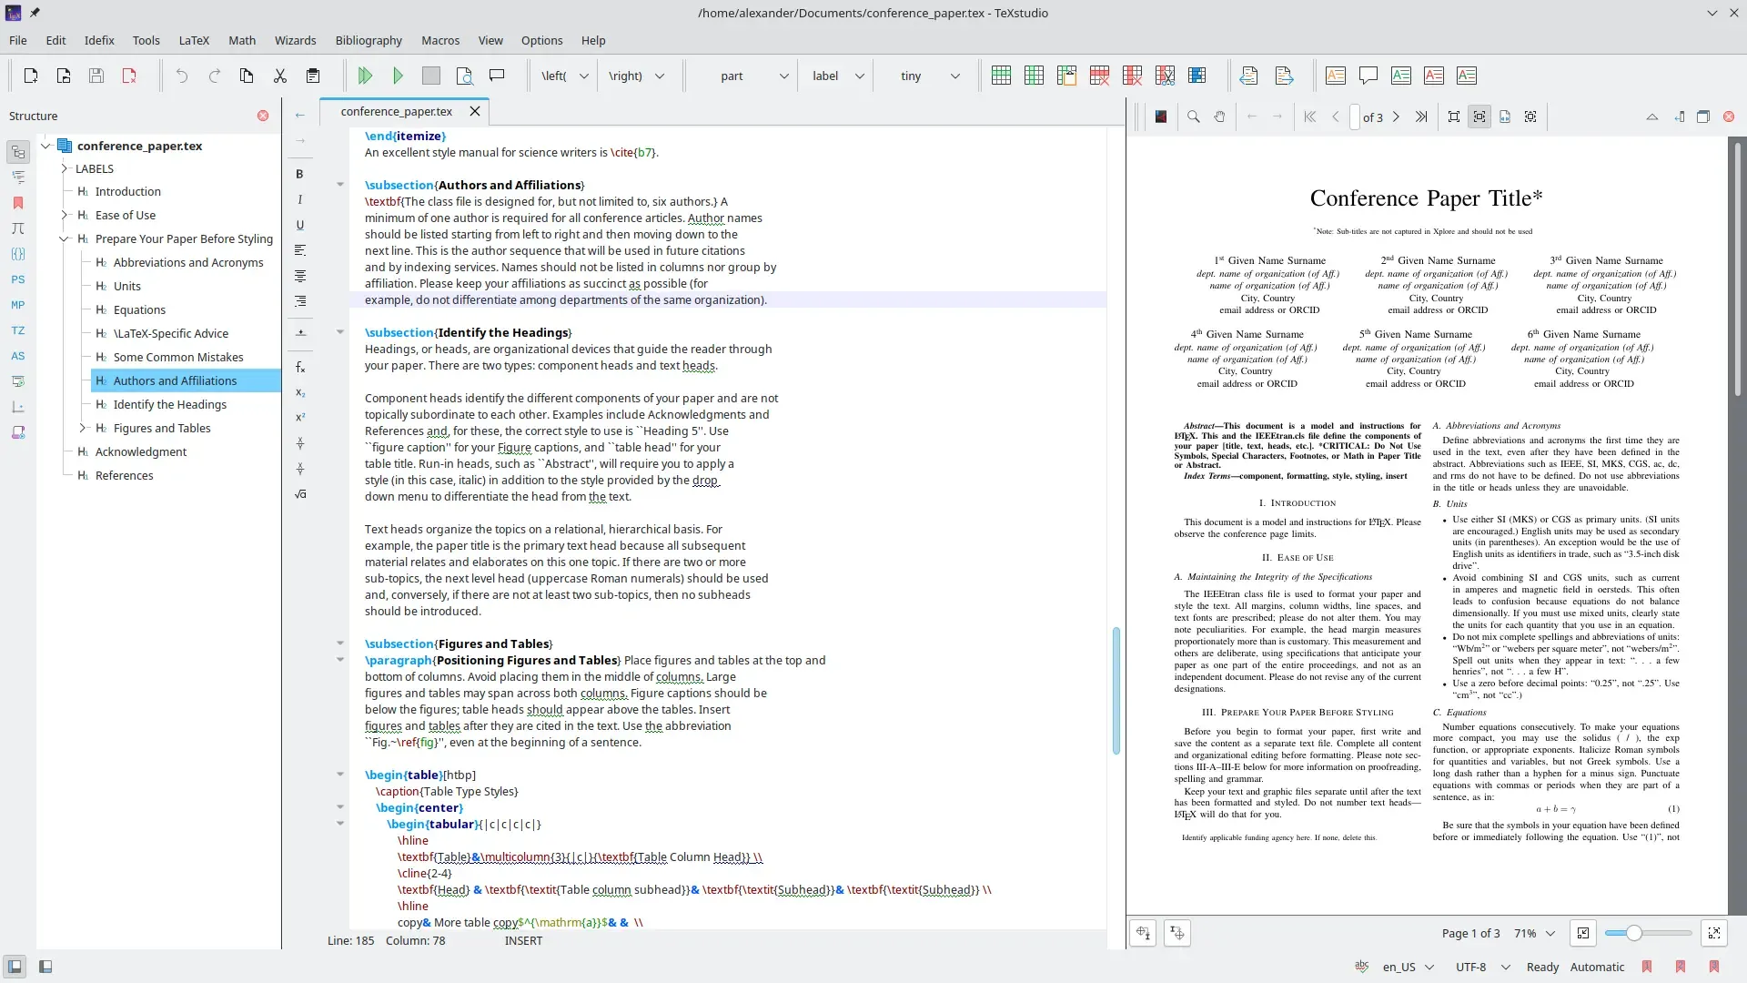The width and height of the screenshot is (1747, 983).
Task: Click the page number input field
Action: (x=1355, y=117)
